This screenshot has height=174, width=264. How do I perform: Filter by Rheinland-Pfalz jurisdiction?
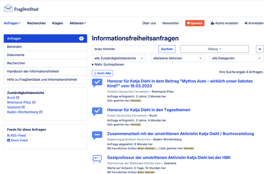pos(19,102)
